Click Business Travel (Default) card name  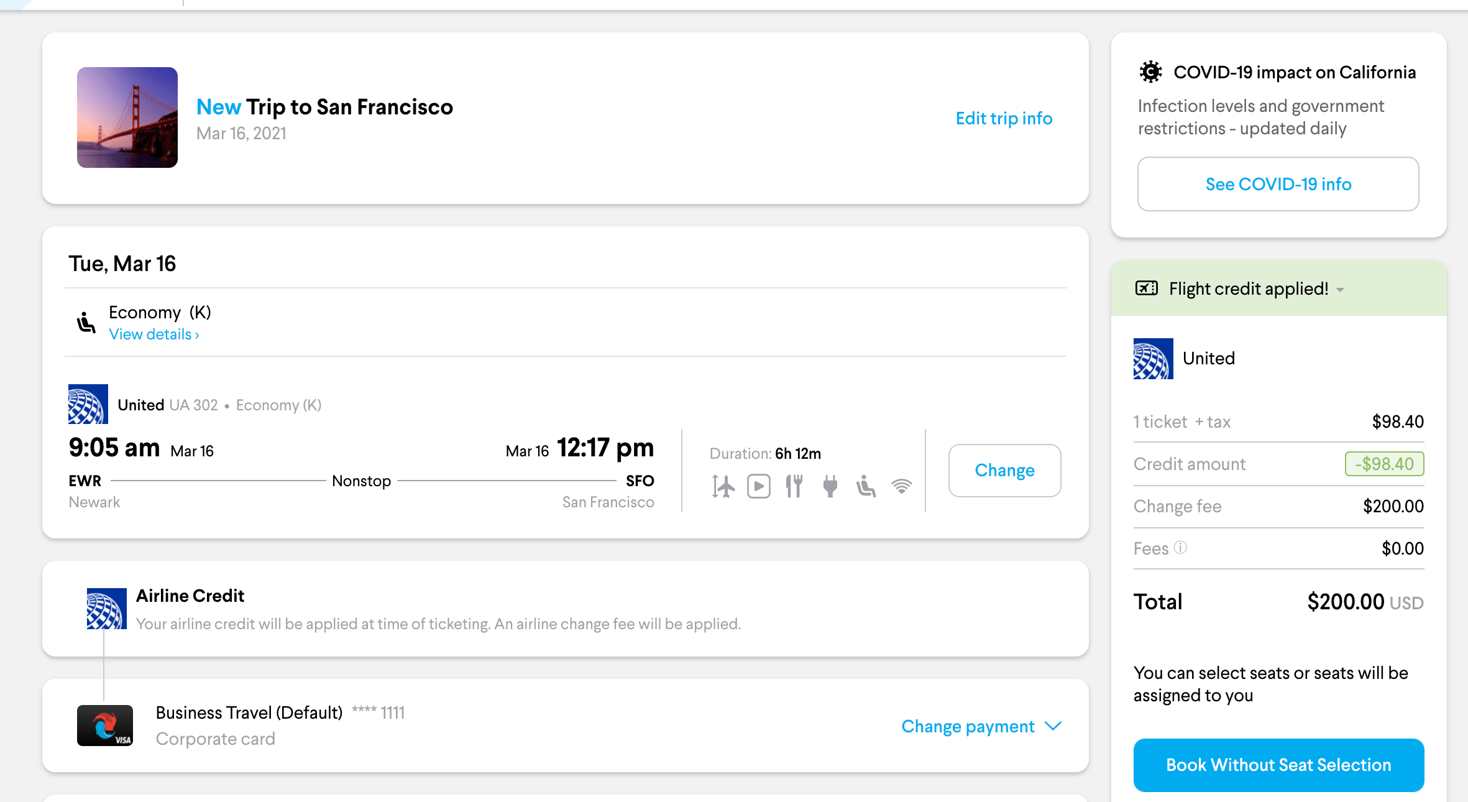(249, 712)
